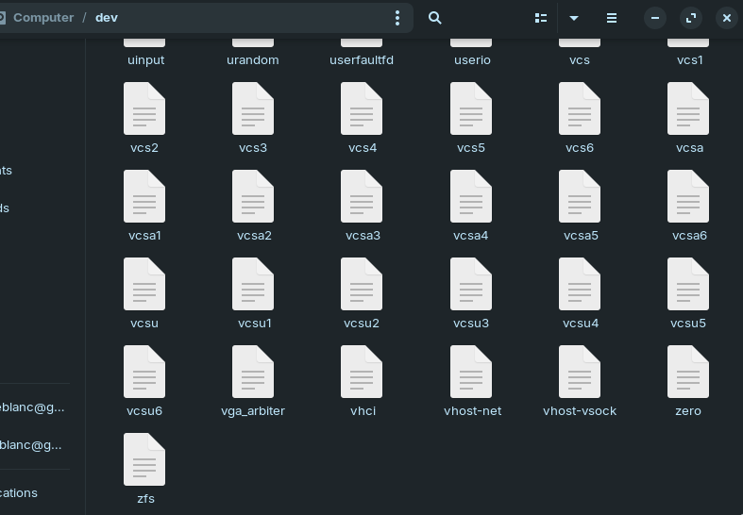Select the vcsu3 file icon

(x=471, y=284)
